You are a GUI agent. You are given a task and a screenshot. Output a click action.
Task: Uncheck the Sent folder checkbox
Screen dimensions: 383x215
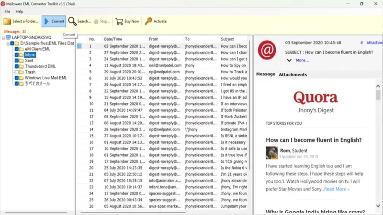pyautogui.click(x=17, y=61)
